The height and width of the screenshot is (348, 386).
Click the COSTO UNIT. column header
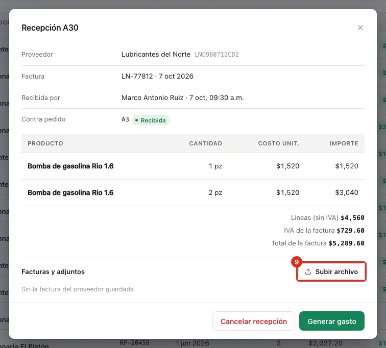pos(278,143)
